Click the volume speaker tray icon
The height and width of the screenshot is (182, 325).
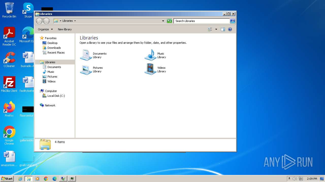[295, 179]
